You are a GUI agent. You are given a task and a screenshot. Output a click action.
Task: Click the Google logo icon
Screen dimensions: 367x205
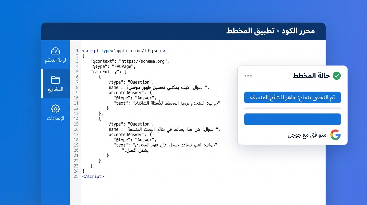coord(335,135)
